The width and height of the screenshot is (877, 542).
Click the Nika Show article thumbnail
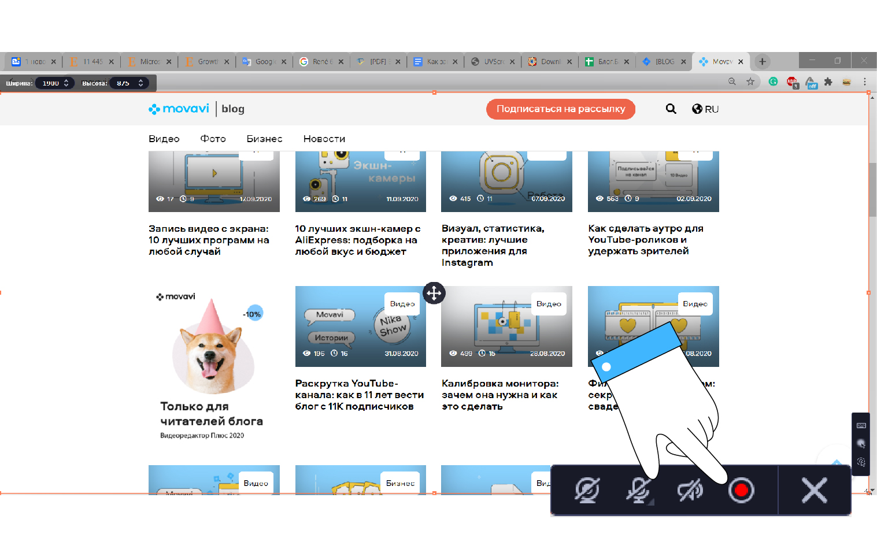(x=361, y=326)
